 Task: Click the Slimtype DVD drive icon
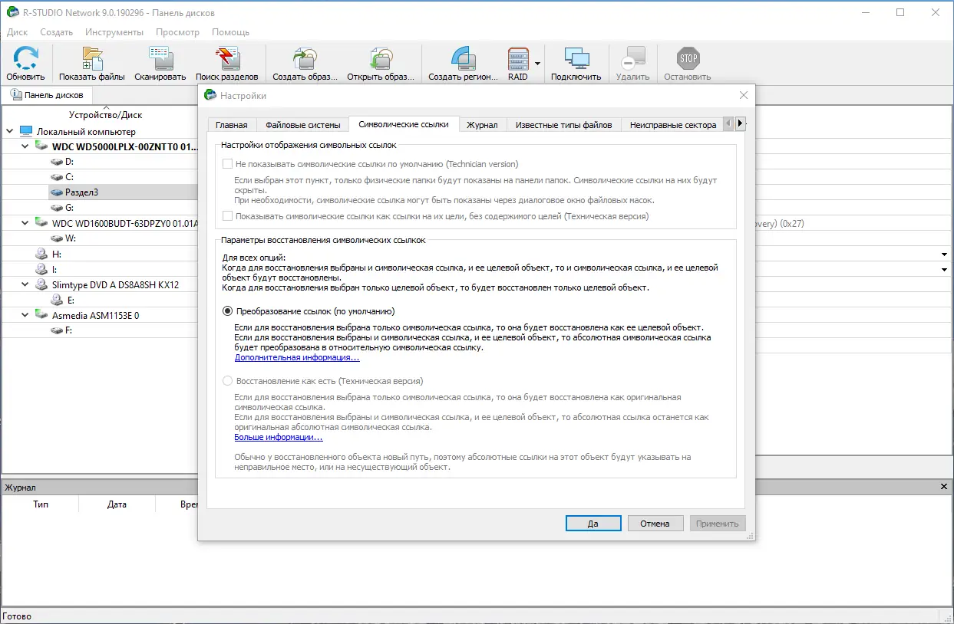click(x=41, y=284)
